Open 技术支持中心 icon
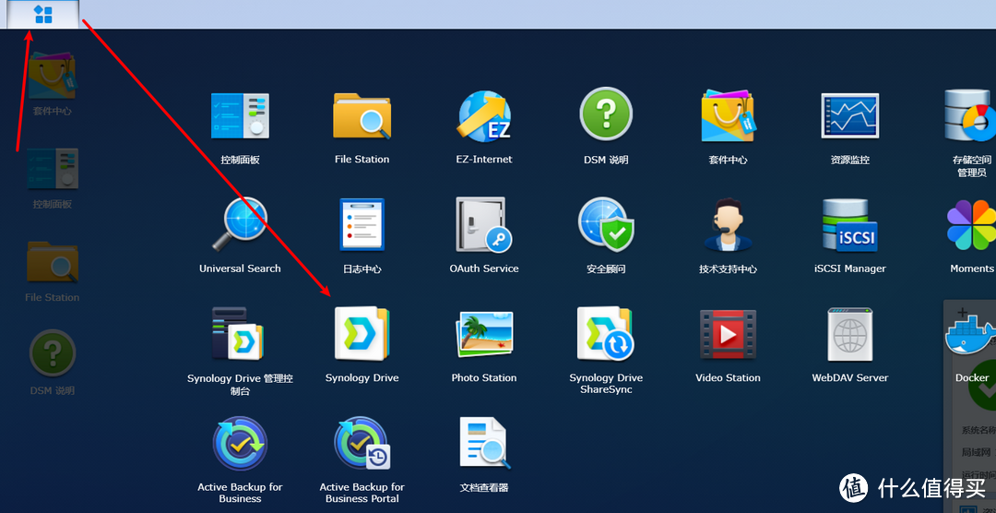996x513 pixels. [728, 224]
